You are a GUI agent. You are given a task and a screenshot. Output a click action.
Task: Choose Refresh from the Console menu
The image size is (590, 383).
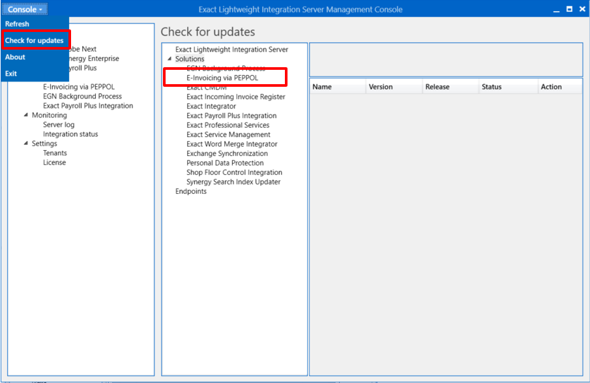coord(17,23)
